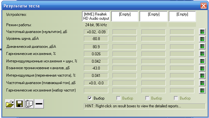Click the Динамический диапазон, дБА label
Viewport: 209px width, 118px height.
[x=31, y=47]
